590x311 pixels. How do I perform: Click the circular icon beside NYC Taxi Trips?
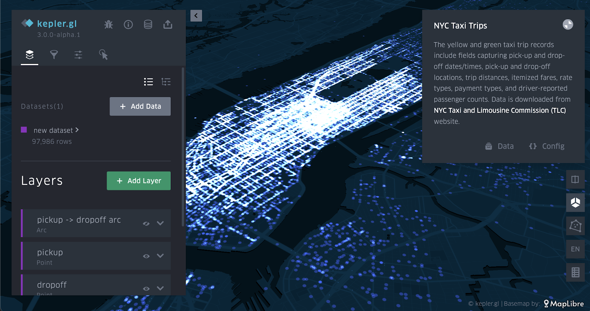click(568, 25)
